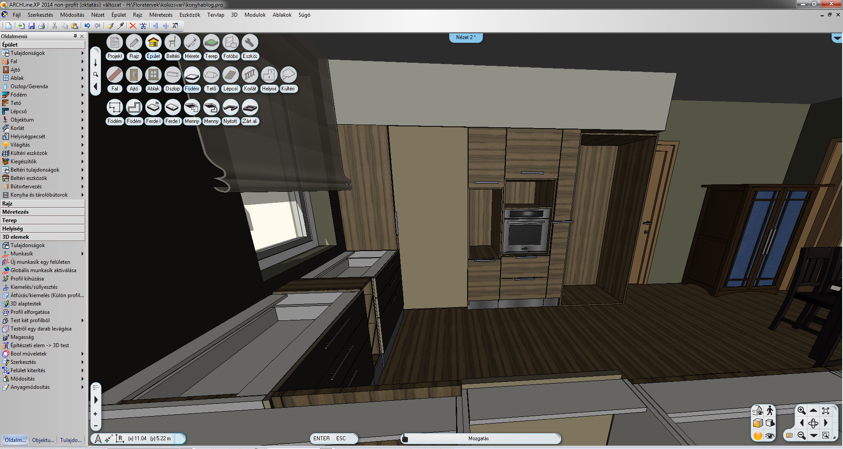Click the eyedropper tool in toolbar
Image resolution: width=843 pixels, height=449 pixels.
coord(121,26)
